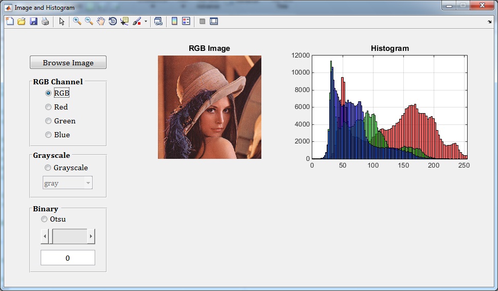Open a file with the folder icon
This screenshot has height=291, width=498.
(22, 21)
